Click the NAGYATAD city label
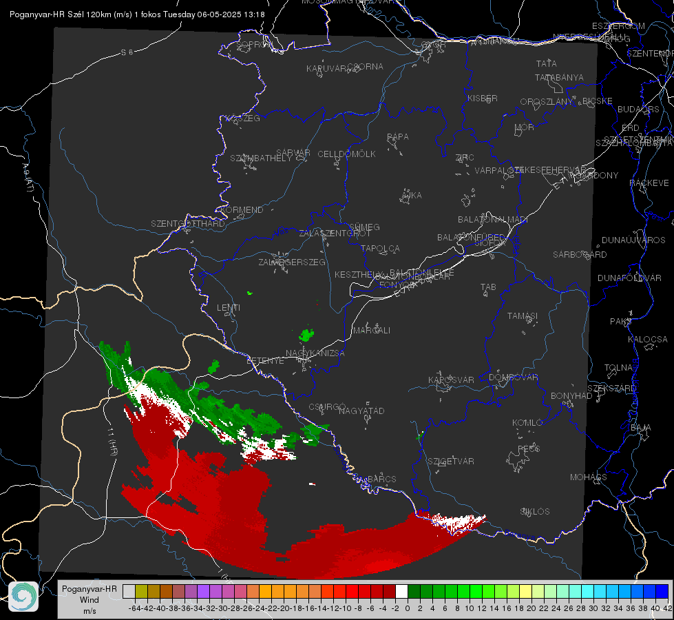 [x=361, y=411]
